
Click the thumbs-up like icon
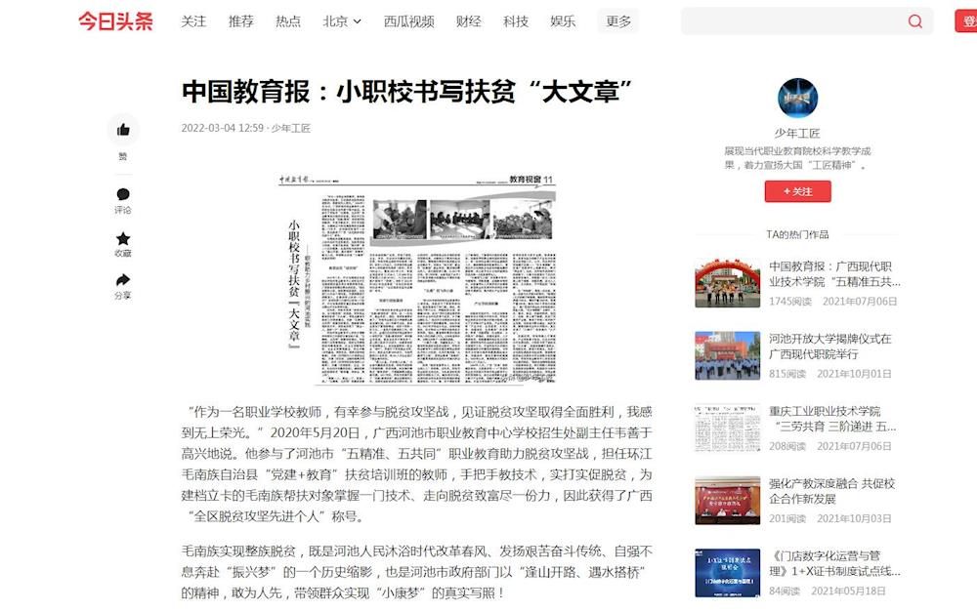(x=123, y=130)
